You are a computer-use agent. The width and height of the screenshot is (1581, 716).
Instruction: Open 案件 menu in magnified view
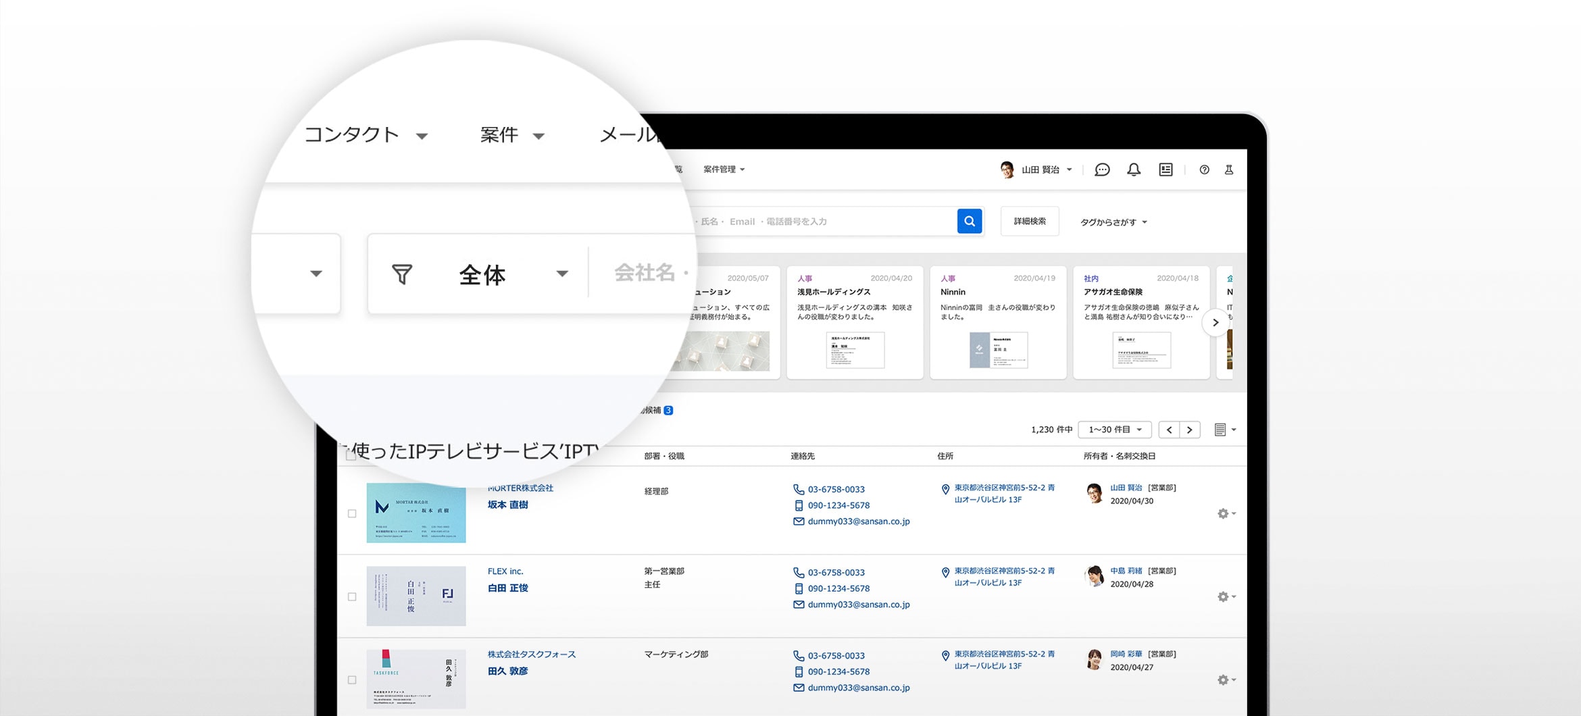coord(512,135)
